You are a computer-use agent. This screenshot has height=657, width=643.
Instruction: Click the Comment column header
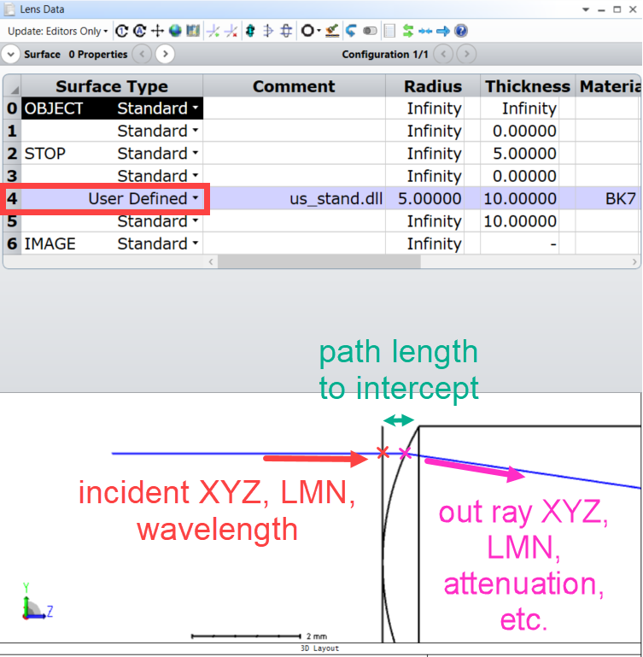[x=294, y=86]
